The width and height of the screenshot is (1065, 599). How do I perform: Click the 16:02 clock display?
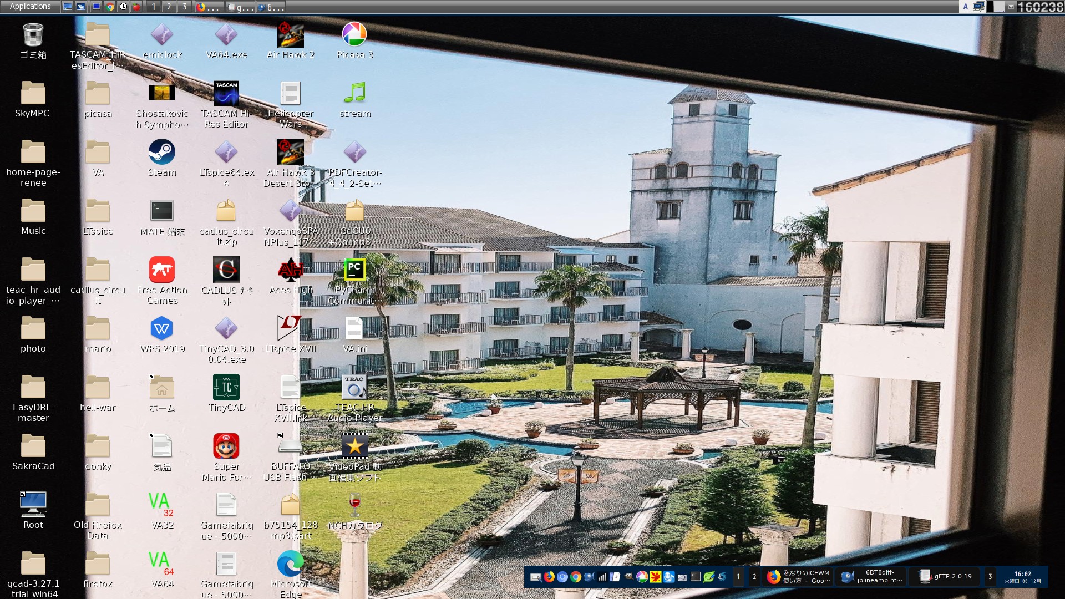click(1022, 577)
